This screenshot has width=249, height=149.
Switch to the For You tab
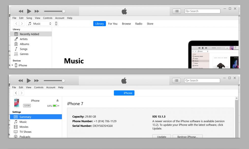[113, 24]
